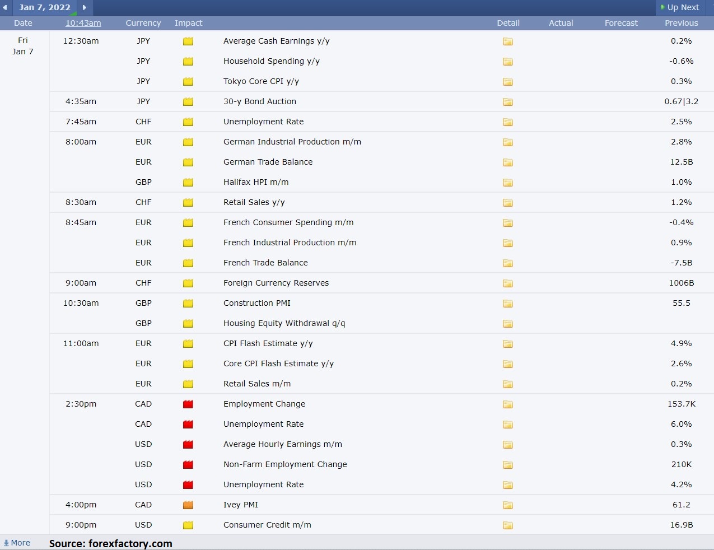Viewport: 714px width, 550px height.
Task: Open detail folder for Tokyo Core CPI y/y
Action: (508, 82)
